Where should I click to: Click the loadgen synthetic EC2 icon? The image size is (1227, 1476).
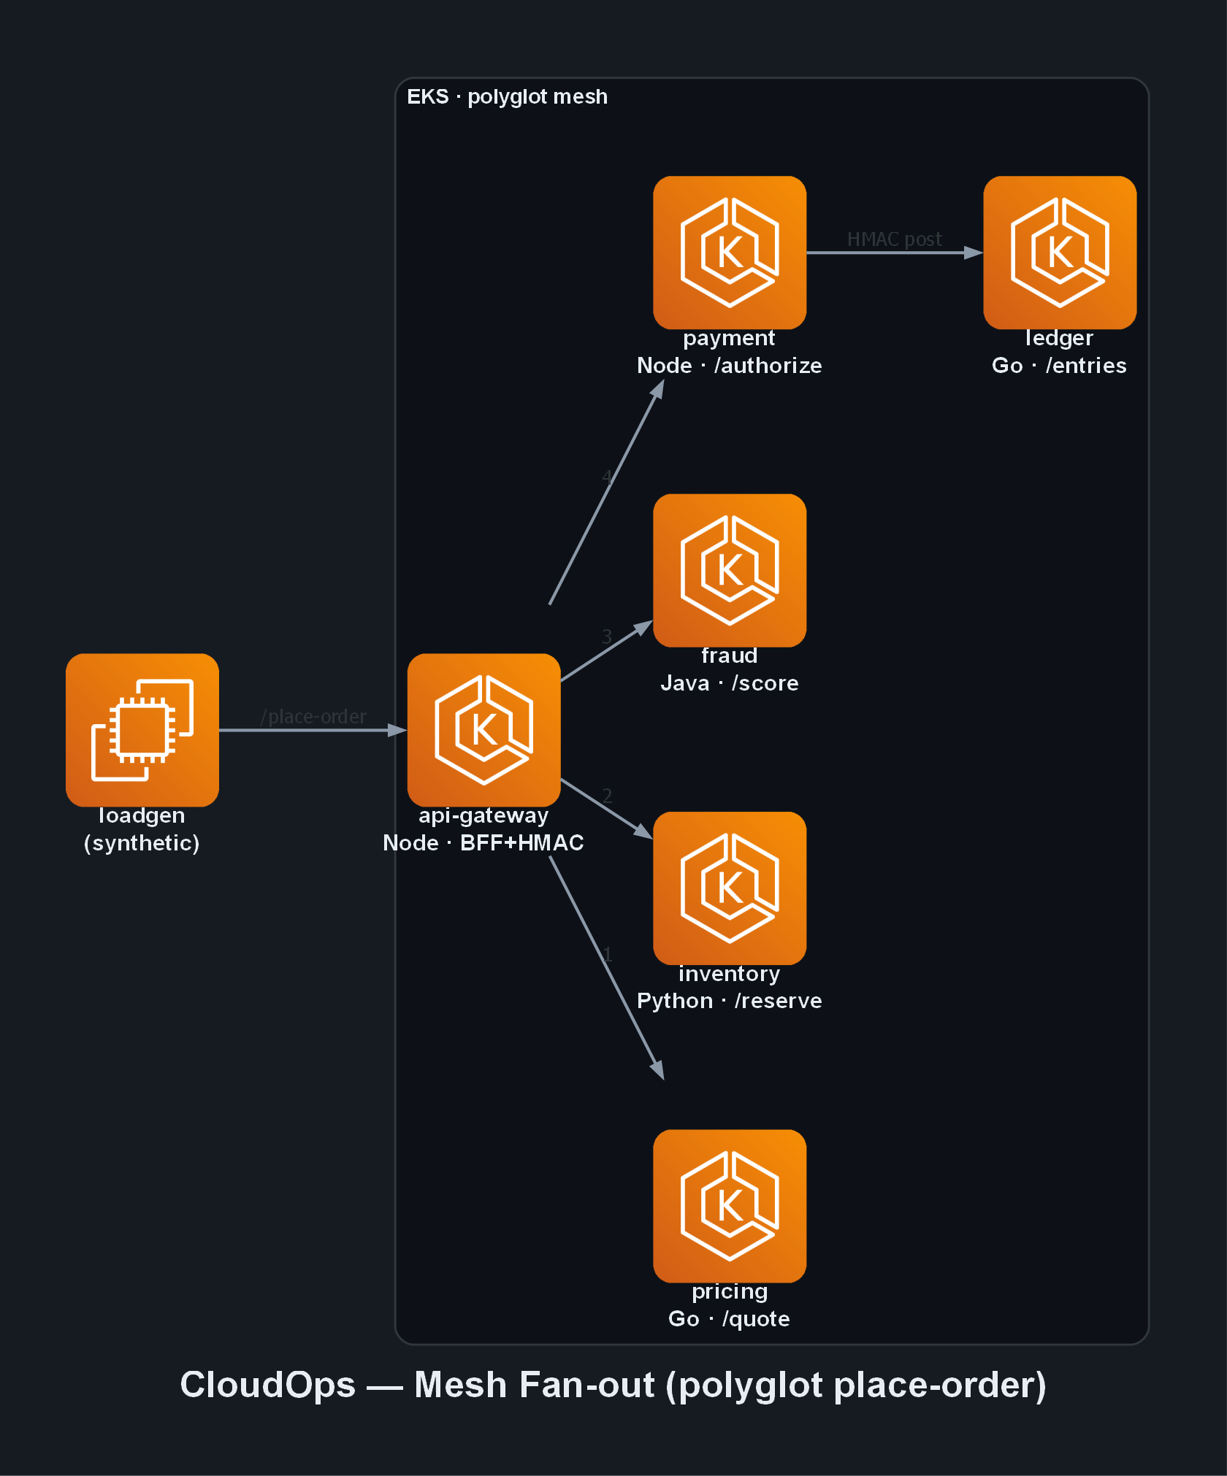(142, 730)
